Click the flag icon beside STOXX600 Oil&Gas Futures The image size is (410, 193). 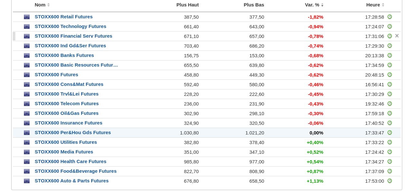tap(27, 114)
